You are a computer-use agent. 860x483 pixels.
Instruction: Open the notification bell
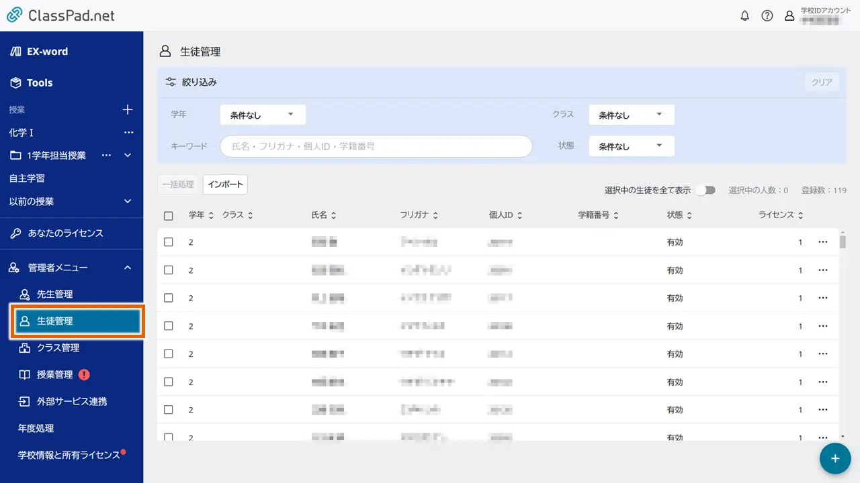744,15
